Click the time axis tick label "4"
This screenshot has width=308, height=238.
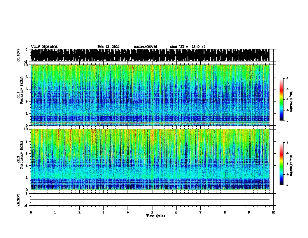pos(128,212)
